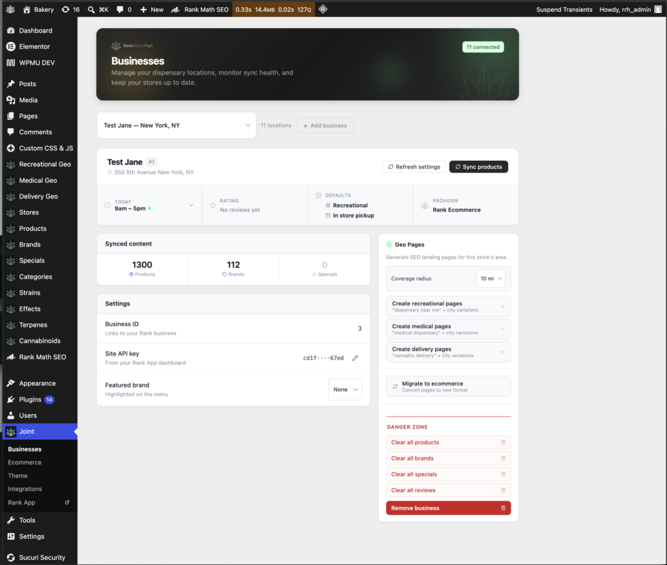Click Create delivery pages

[448, 352]
